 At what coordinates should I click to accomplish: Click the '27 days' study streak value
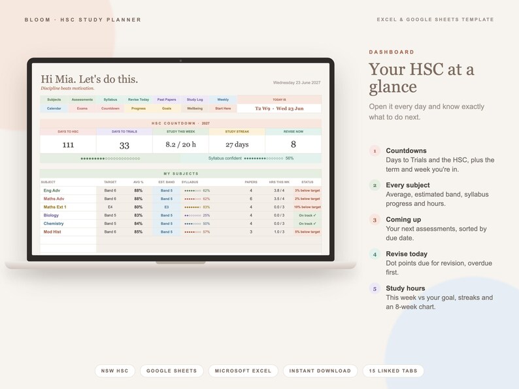[x=237, y=144]
